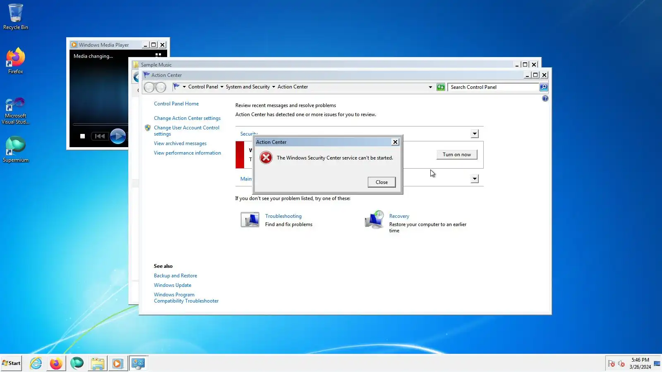Collapse the Security section arrow
662x372 pixels.
[475, 134]
